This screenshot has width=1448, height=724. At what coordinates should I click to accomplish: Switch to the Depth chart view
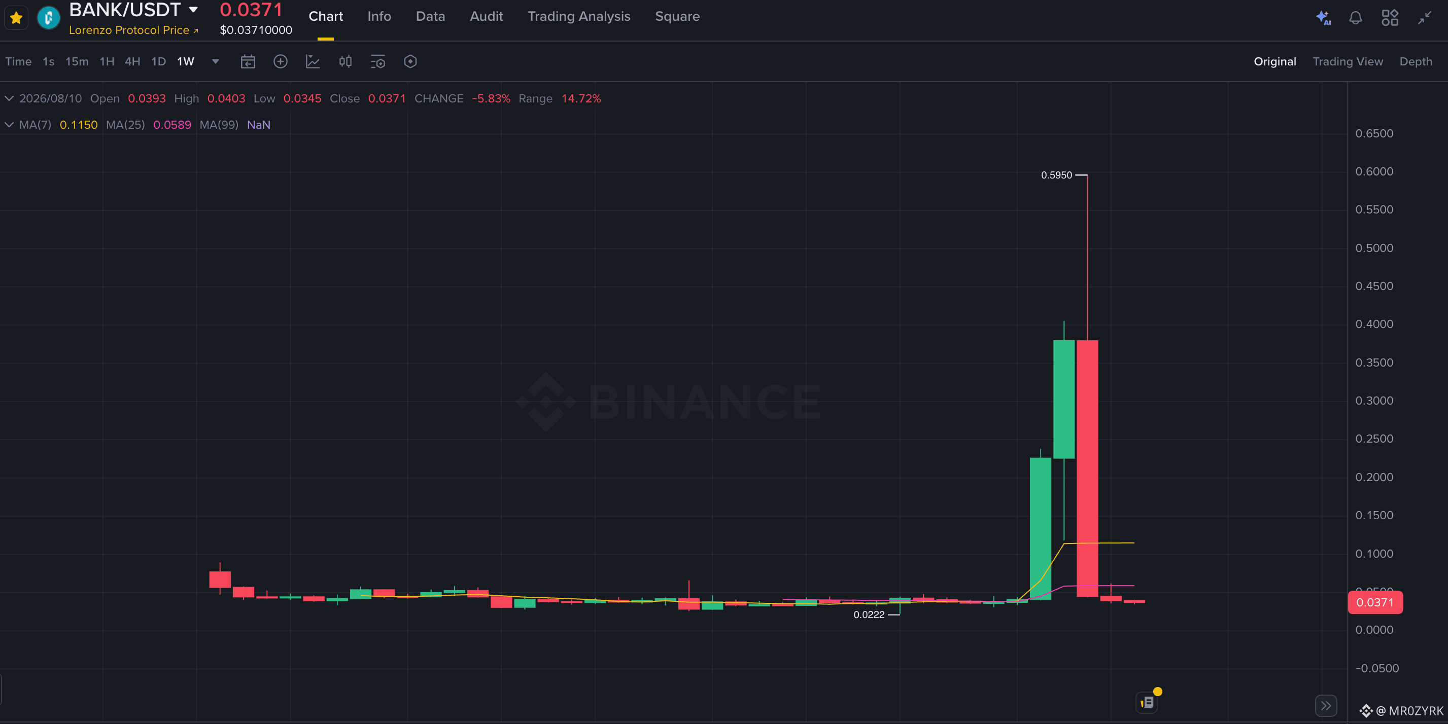tap(1416, 62)
